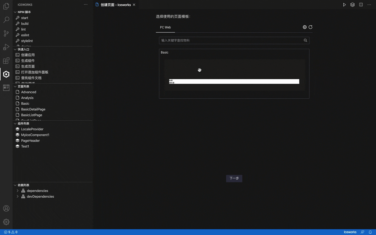Click the terminal icon beside 创建应用
Screen dimensions: 376x235
[17, 55]
